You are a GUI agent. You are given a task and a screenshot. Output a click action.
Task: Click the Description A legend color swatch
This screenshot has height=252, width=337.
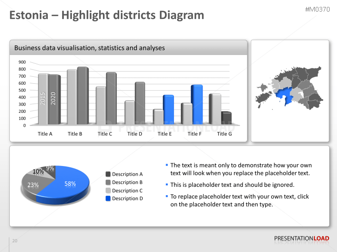[x=108, y=174]
